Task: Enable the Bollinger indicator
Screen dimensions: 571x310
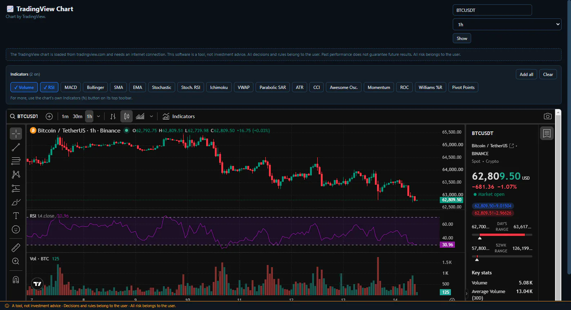Action: (x=96, y=87)
